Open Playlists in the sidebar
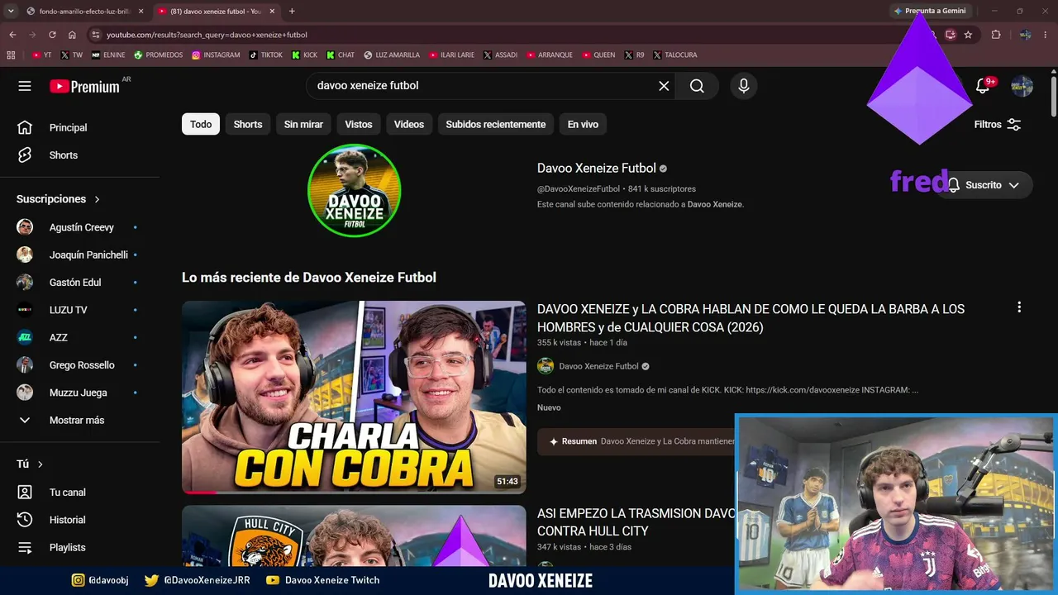The image size is (1058, 595). click(67, 547)
